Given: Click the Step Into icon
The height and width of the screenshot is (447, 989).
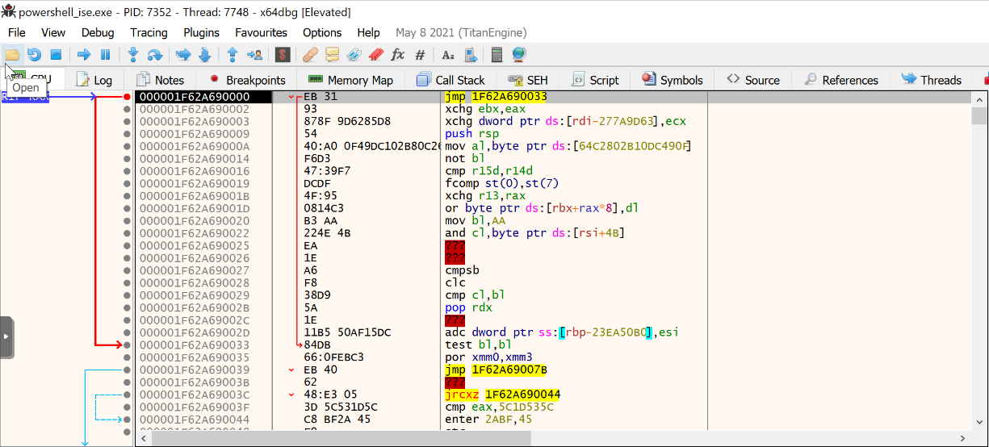Looking at the screenshot, I should [133, 55].
